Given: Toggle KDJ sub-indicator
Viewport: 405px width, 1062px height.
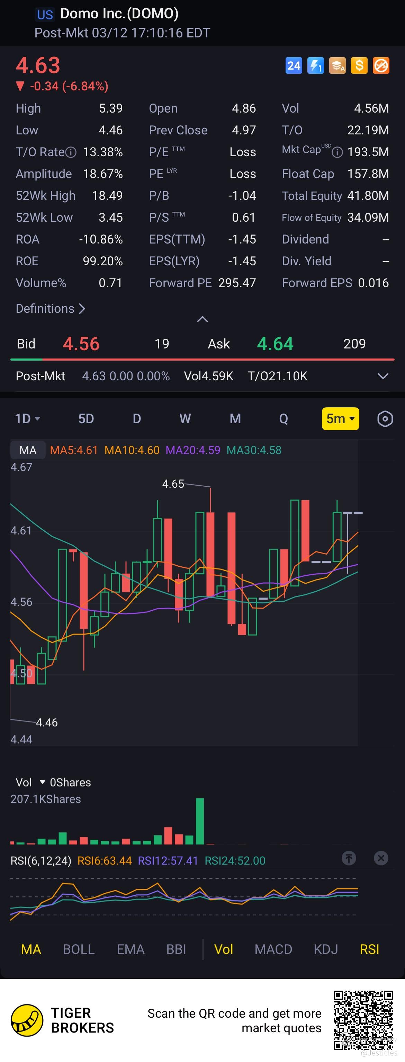Looking at the screenshot, I should click(x=326, y=949).
